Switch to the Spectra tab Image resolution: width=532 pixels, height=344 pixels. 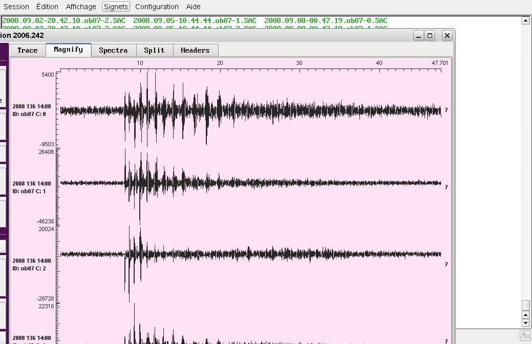pyautogui.click(x=113, y=50)
